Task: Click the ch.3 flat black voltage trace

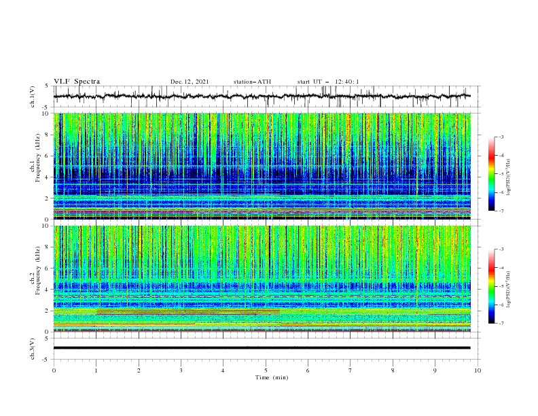Action: click(x=262, y=348)
